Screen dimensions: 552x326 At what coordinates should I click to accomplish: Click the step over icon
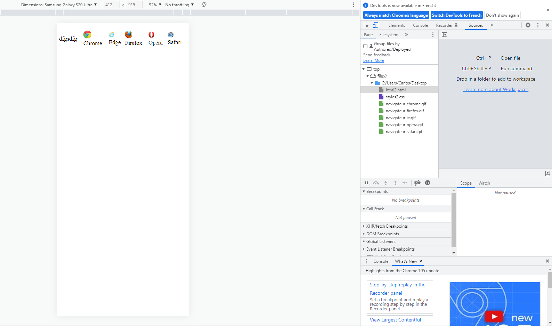pos(376,183)
